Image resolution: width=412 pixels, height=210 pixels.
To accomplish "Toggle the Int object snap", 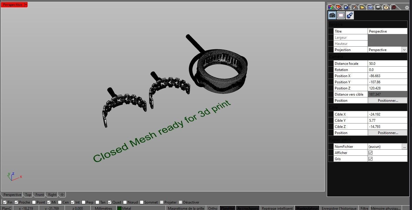I will [x=73, y=202].
